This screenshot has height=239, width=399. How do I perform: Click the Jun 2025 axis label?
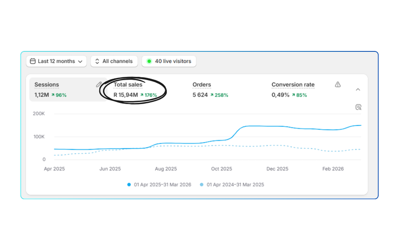tap(110, 169)
